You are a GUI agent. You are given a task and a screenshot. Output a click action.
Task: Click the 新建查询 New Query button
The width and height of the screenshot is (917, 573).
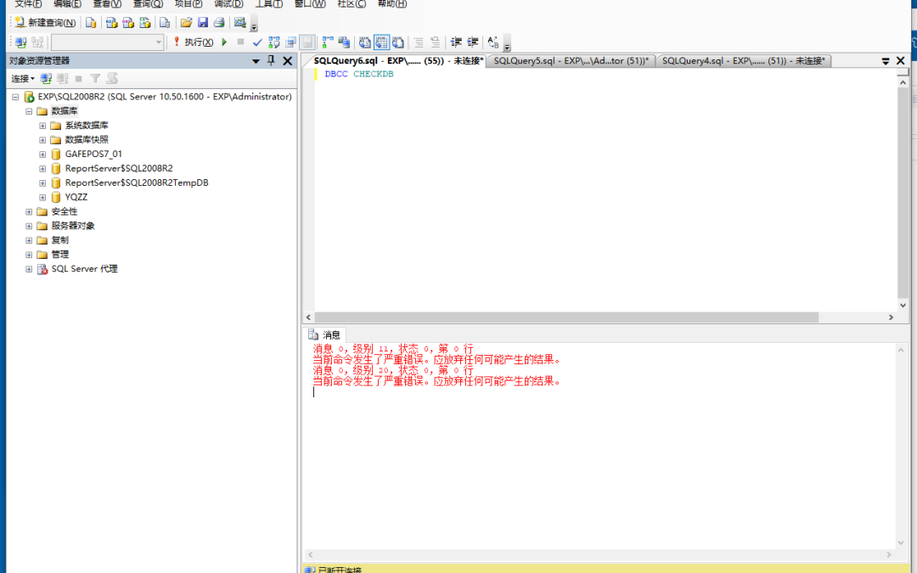pyautogui.click(x=46, y=22)
